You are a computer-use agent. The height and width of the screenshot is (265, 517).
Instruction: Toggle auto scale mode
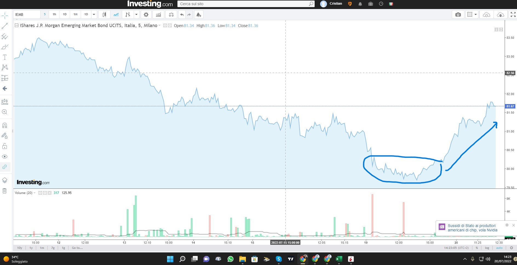(x=499, y=248)
